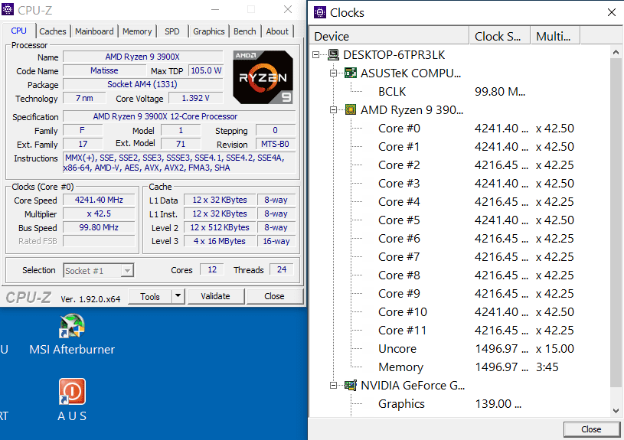Click the AMD Ryzen CPU chip icon in tree
624x440 pixels.
click(351, 109)
